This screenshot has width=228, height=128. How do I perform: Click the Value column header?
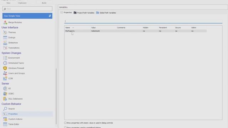93,28
